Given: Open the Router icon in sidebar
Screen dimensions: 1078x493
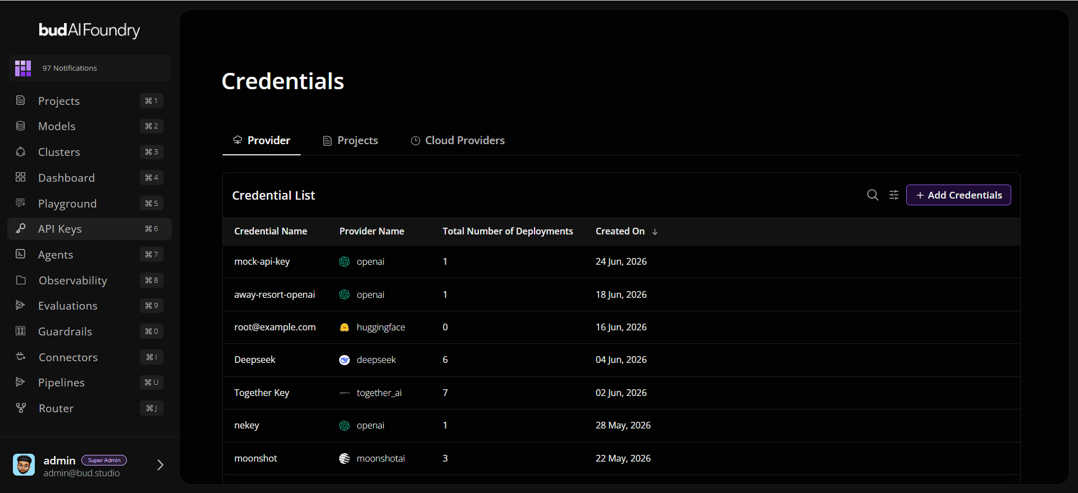Looking at the screenshot, I should coord(21,408).
